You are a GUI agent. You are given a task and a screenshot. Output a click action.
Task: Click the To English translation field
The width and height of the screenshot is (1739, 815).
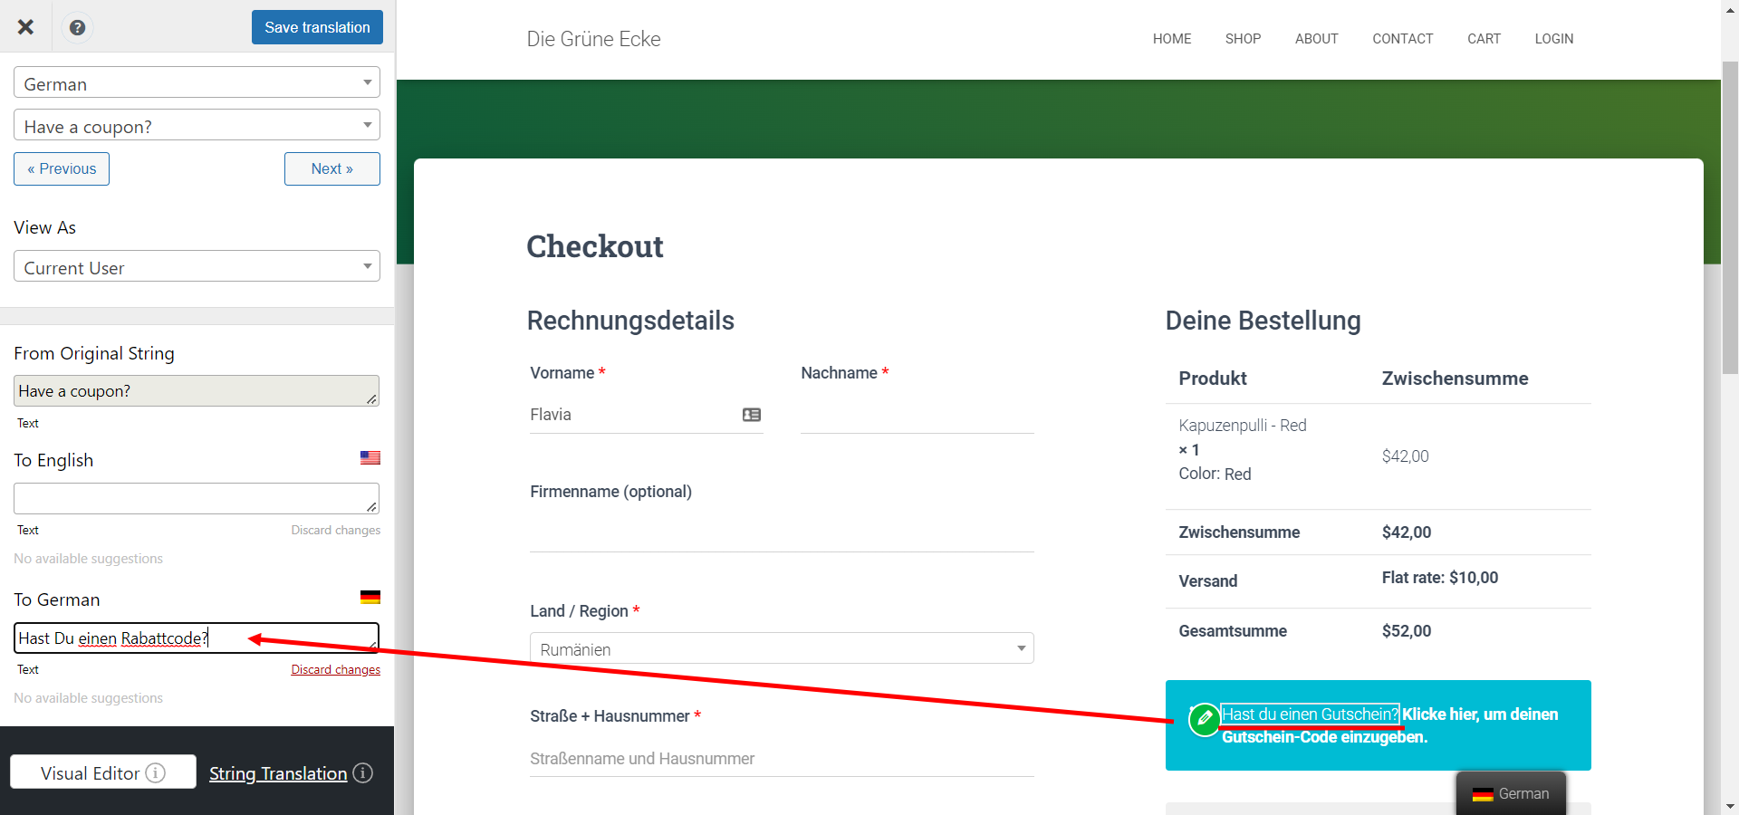pyautogui.click(x=197, y=498)
